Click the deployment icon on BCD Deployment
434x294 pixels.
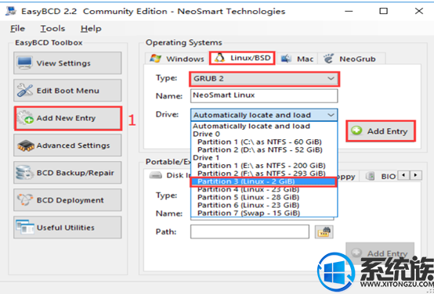click(25, 200)
